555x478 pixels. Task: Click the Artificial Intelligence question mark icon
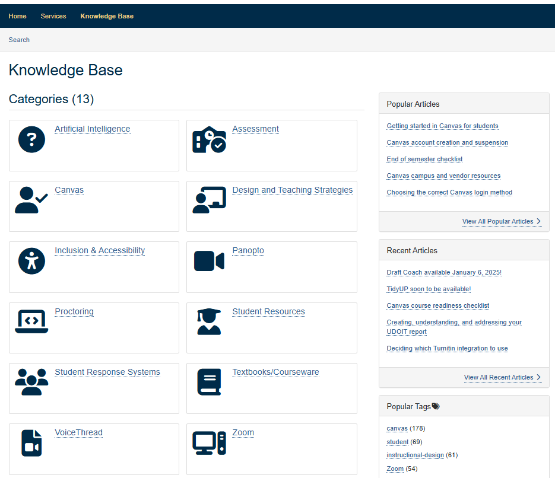pos(31,140)
